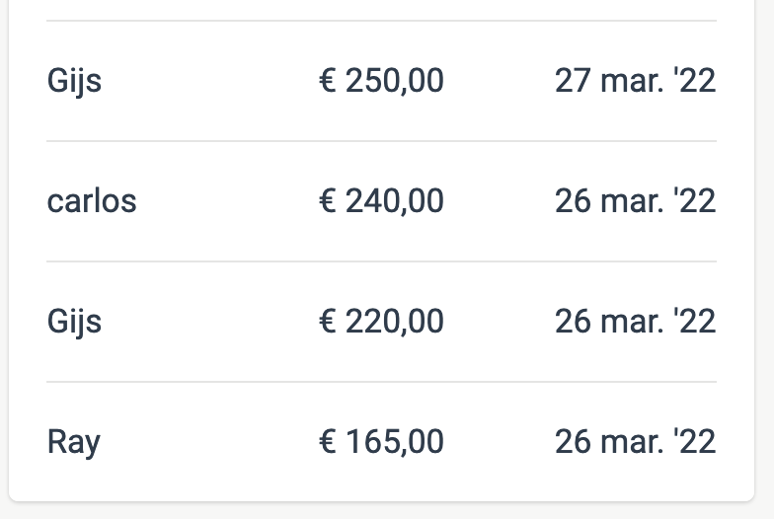The height and width of the screenshot is (519, 774).
Task: Click the € 220,00 bid amount
Action: 381,322
